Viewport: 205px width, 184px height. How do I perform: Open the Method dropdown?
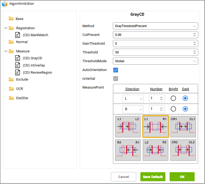[155, 26]
